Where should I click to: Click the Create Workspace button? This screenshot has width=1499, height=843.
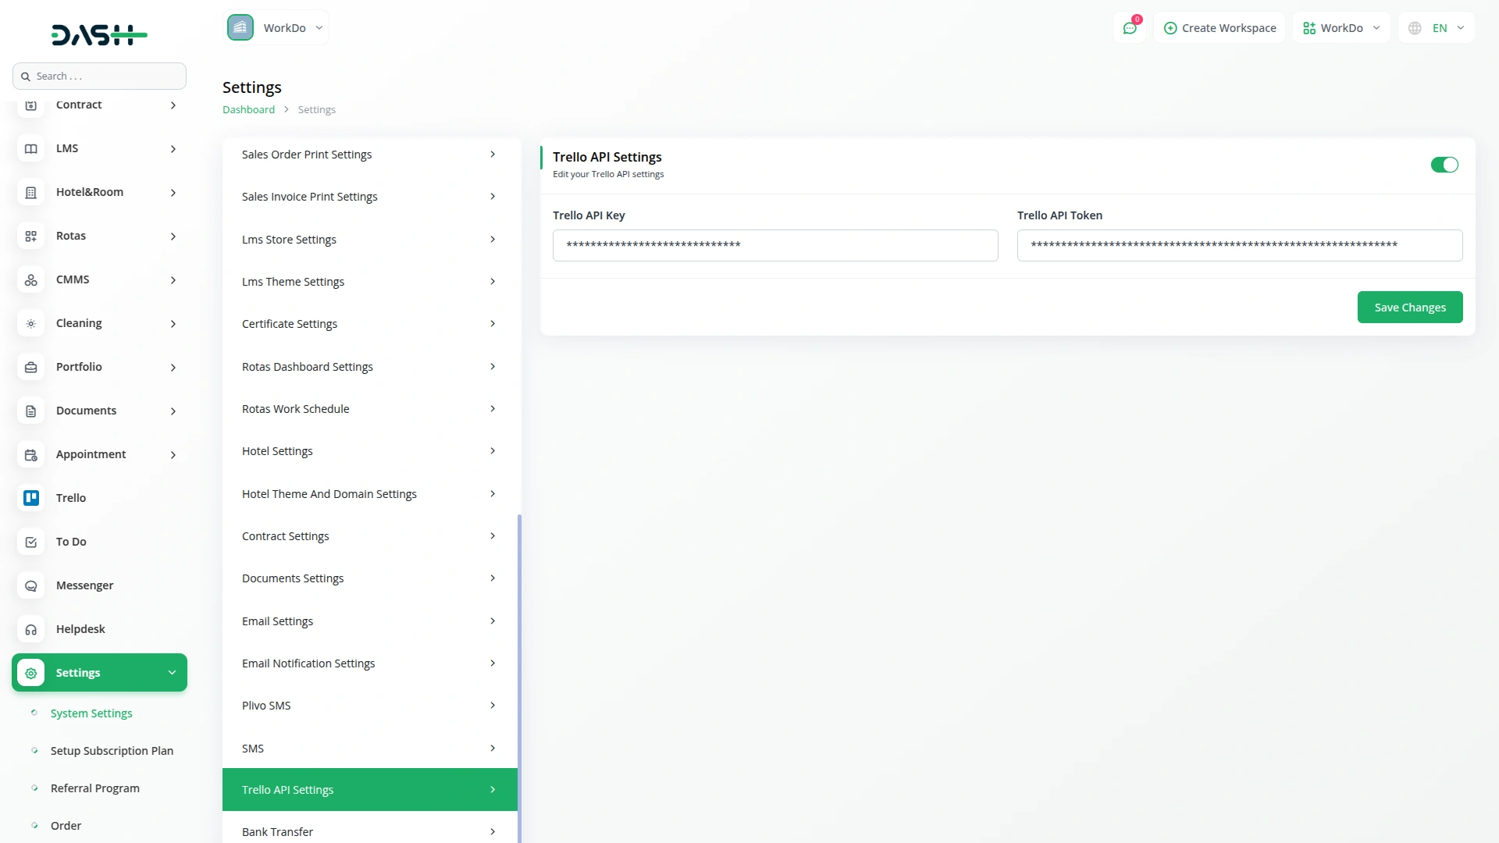pyautogui.click(x=1219, y=27)
